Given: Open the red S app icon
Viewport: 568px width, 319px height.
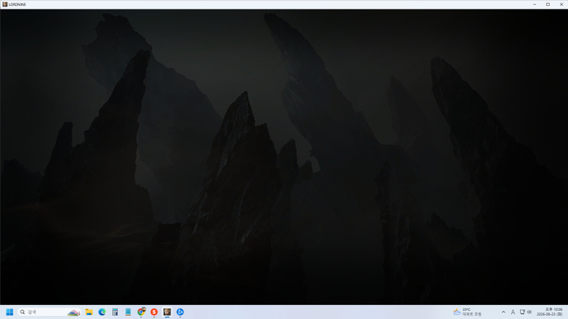Looking at the screenshot, I should [x=154, y=312].
